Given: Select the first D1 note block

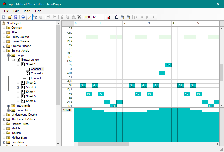Looking at the screenshot, I should pos(113,106).
